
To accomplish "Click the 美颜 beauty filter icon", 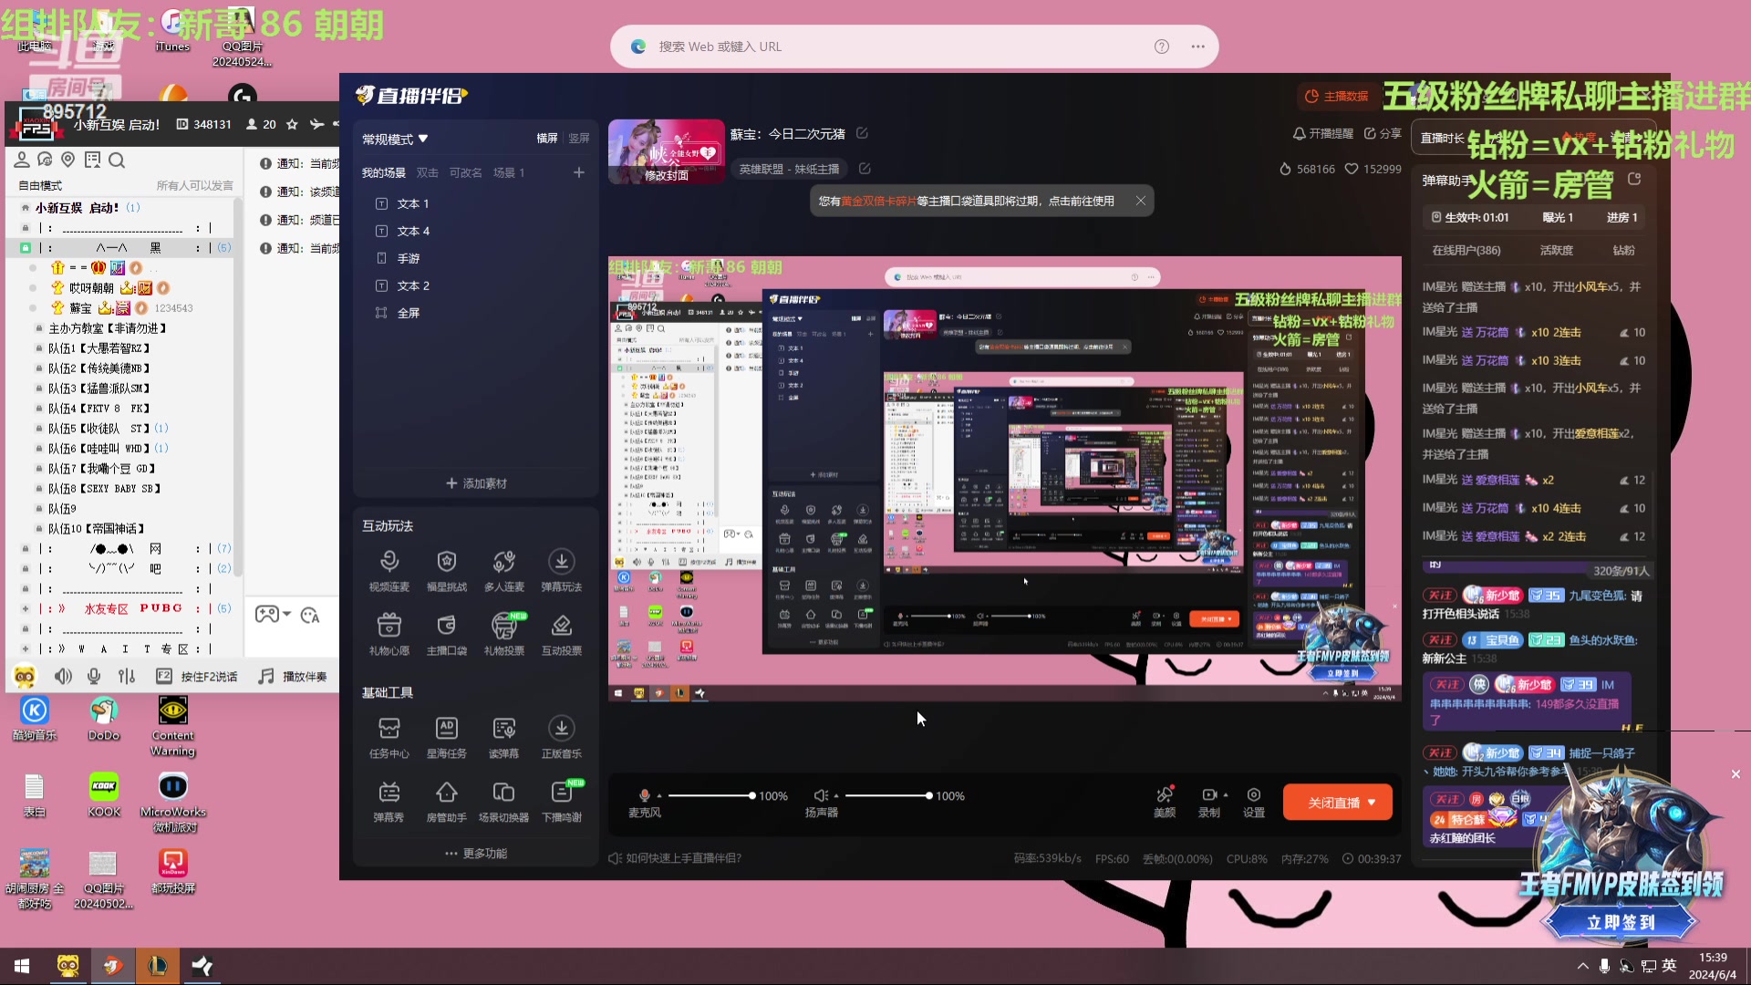I will (1165, 795).
